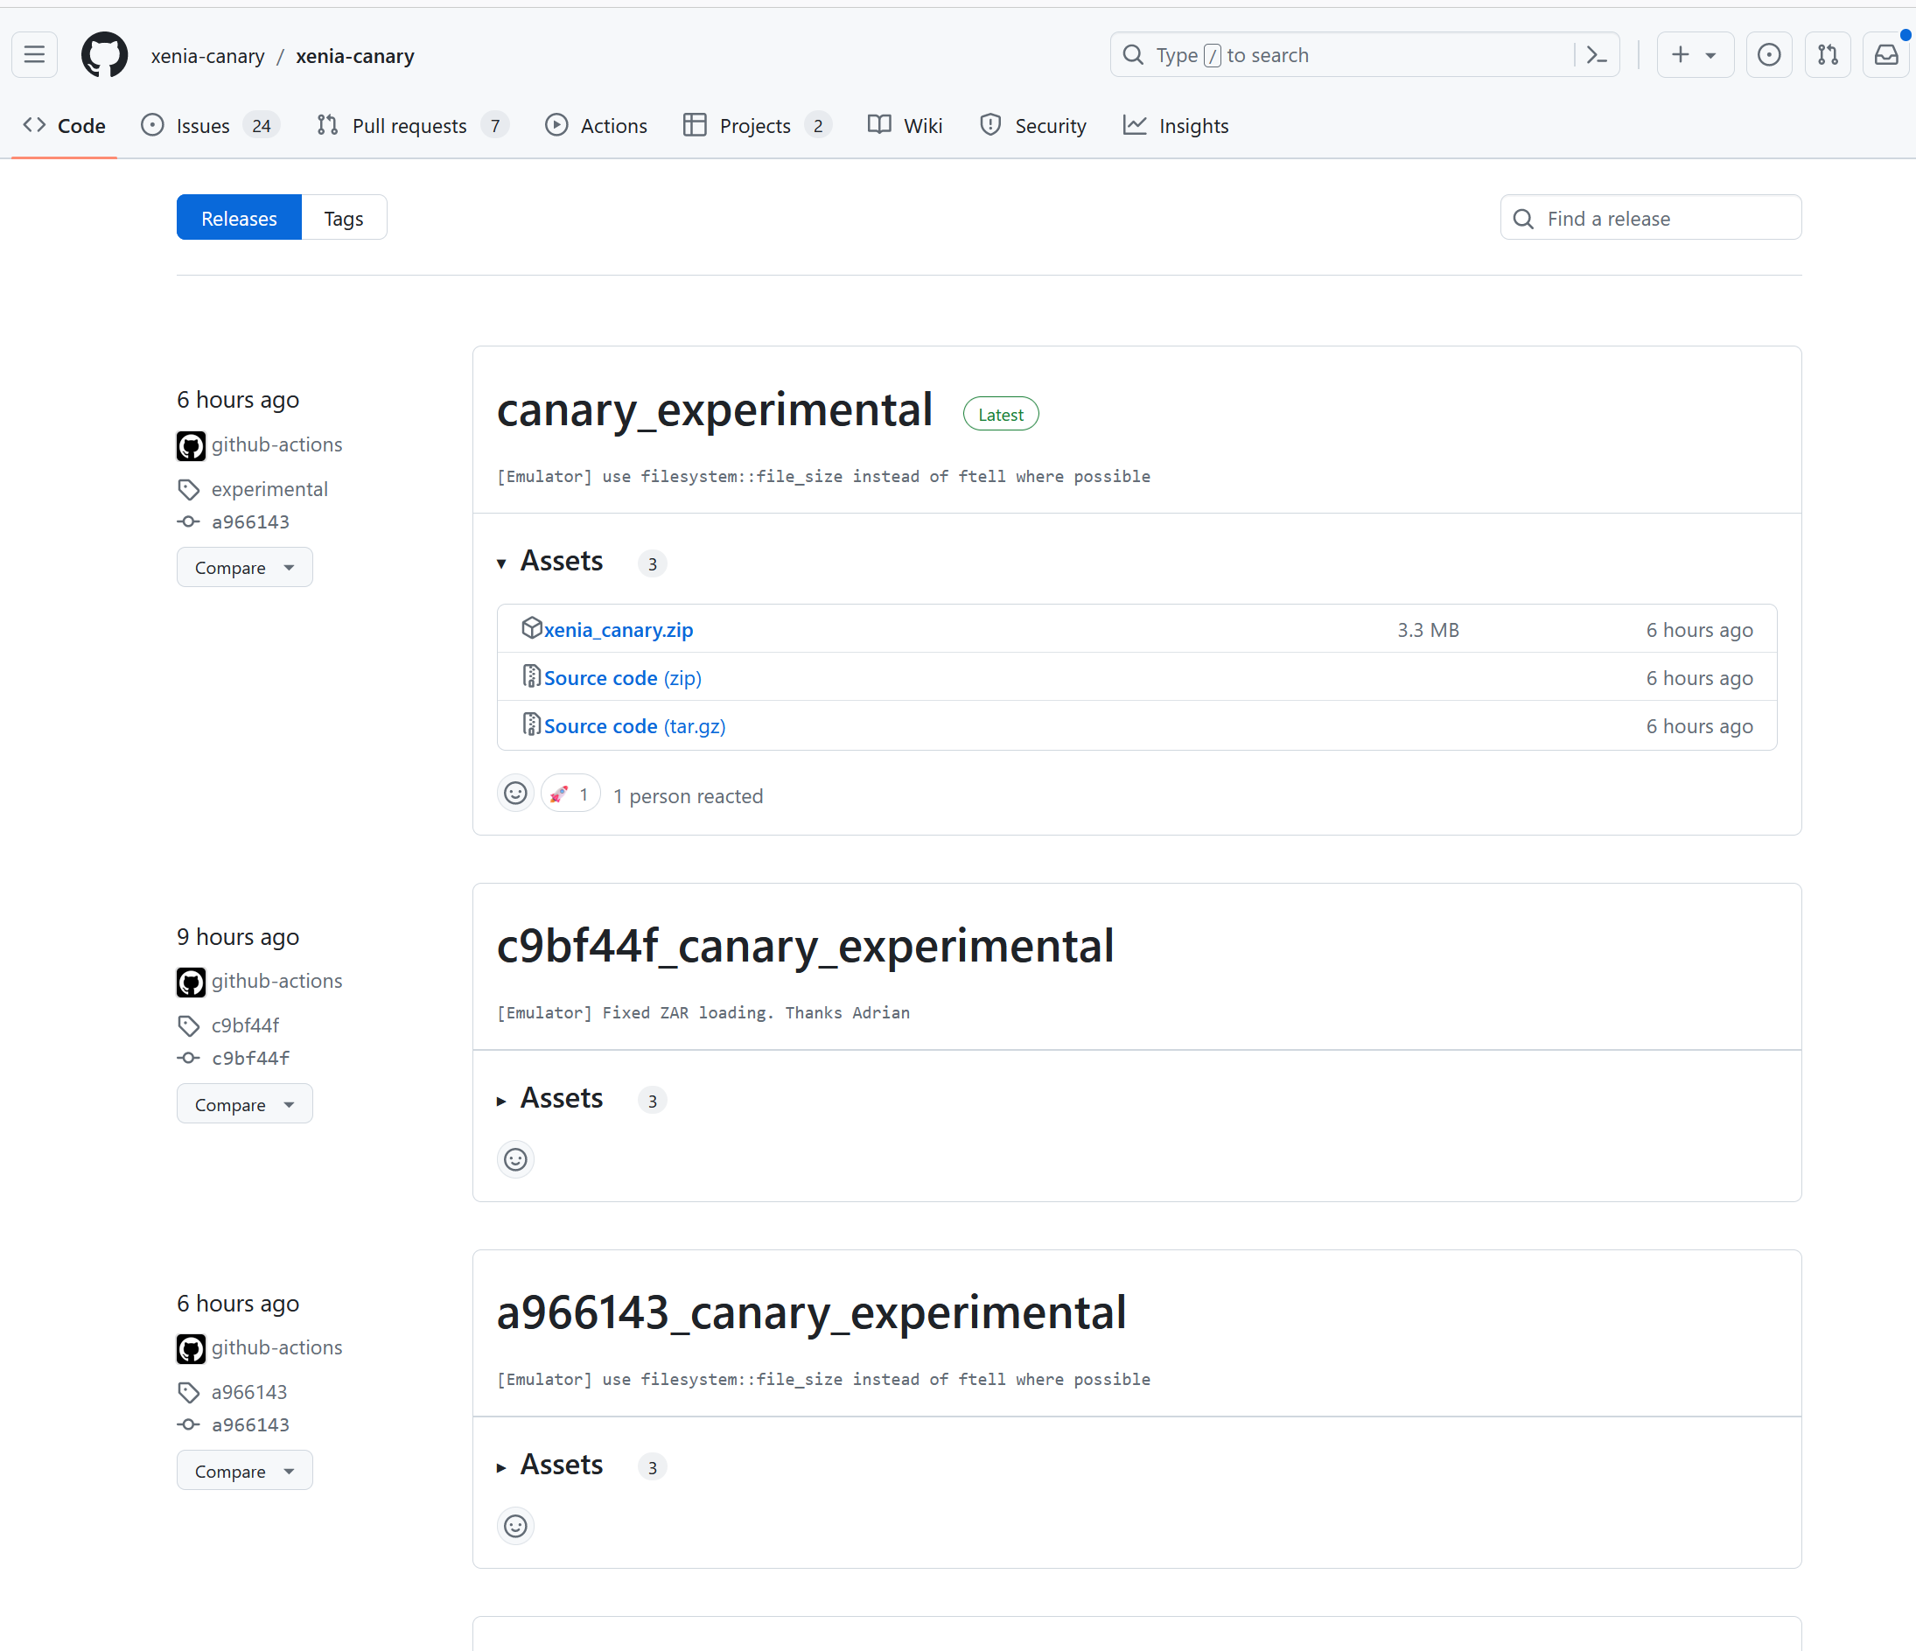Viewport: 1916px width, 1651px height.
Task: Open the hamburger navigation menu
Action: 34,55
